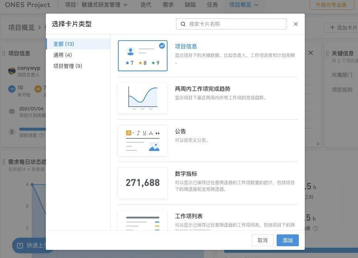Open the 缺陷 menu item

(x=190, y=5)
